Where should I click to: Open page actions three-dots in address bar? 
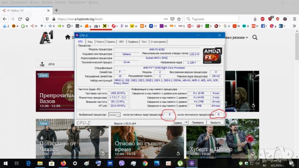[x=166, y=19]
